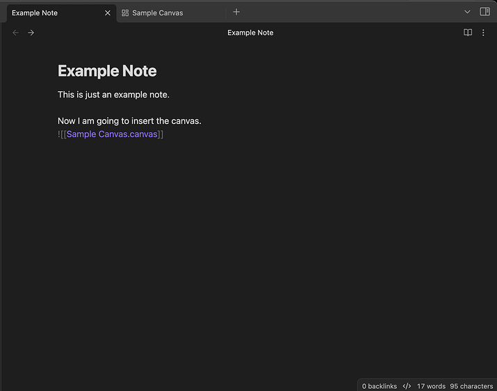The width and height of the screenshot is (497, 391).
Task: Switch to reading view via book icon
Action: 468,33
